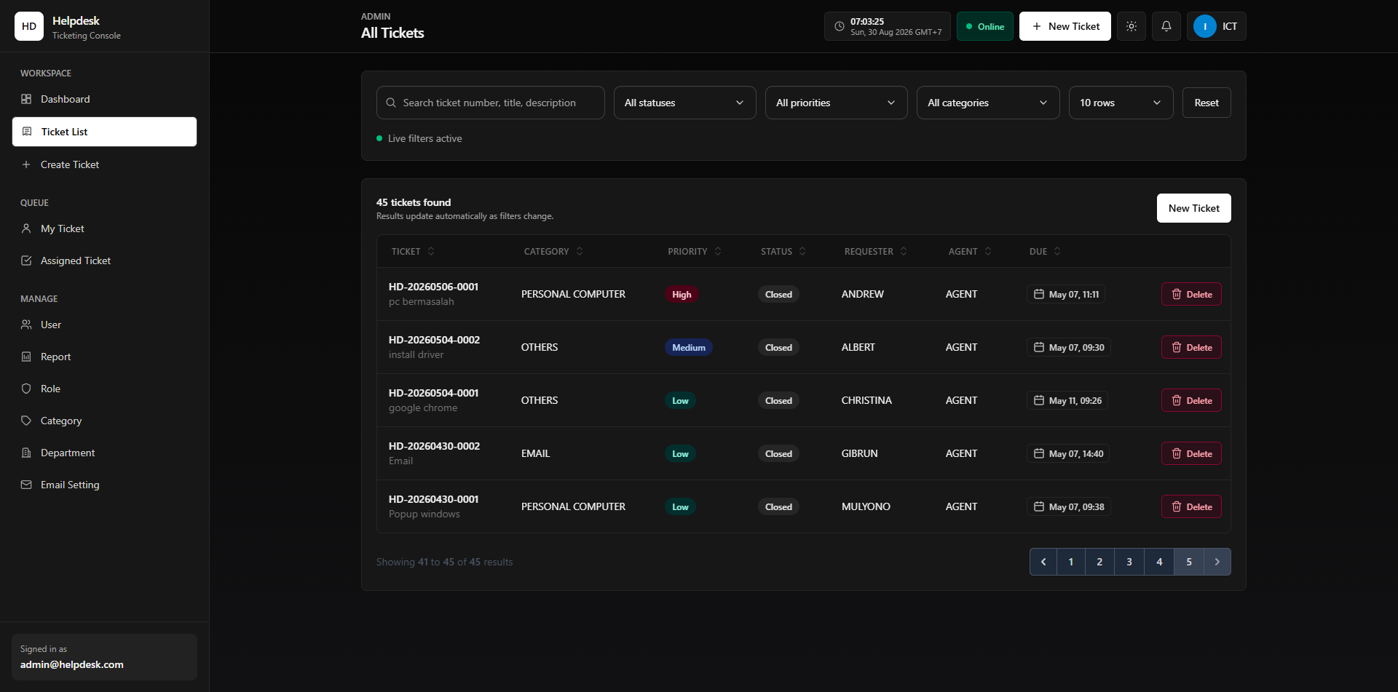The height and width of the screenshot is (692, 1398).
Task: Open Assigned Ticket queue
Action: (x=104, y=261)
